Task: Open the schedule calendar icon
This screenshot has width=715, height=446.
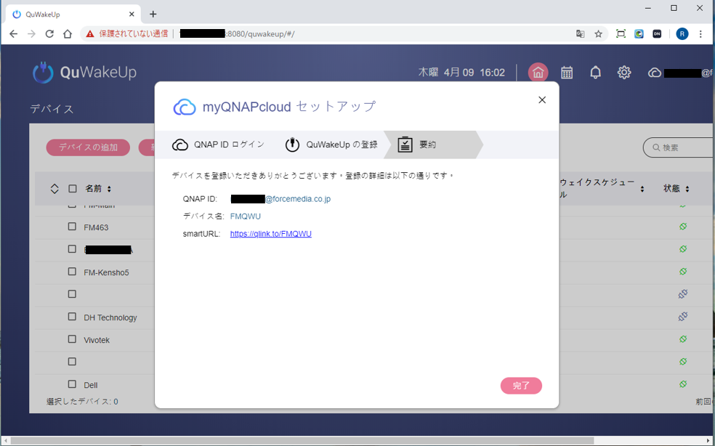Action: coord(567,73)
